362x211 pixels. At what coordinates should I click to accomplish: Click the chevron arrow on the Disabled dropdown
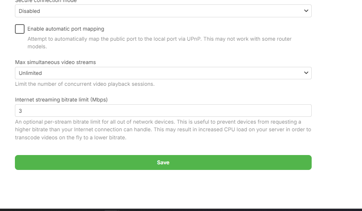[x=306, y=11]
